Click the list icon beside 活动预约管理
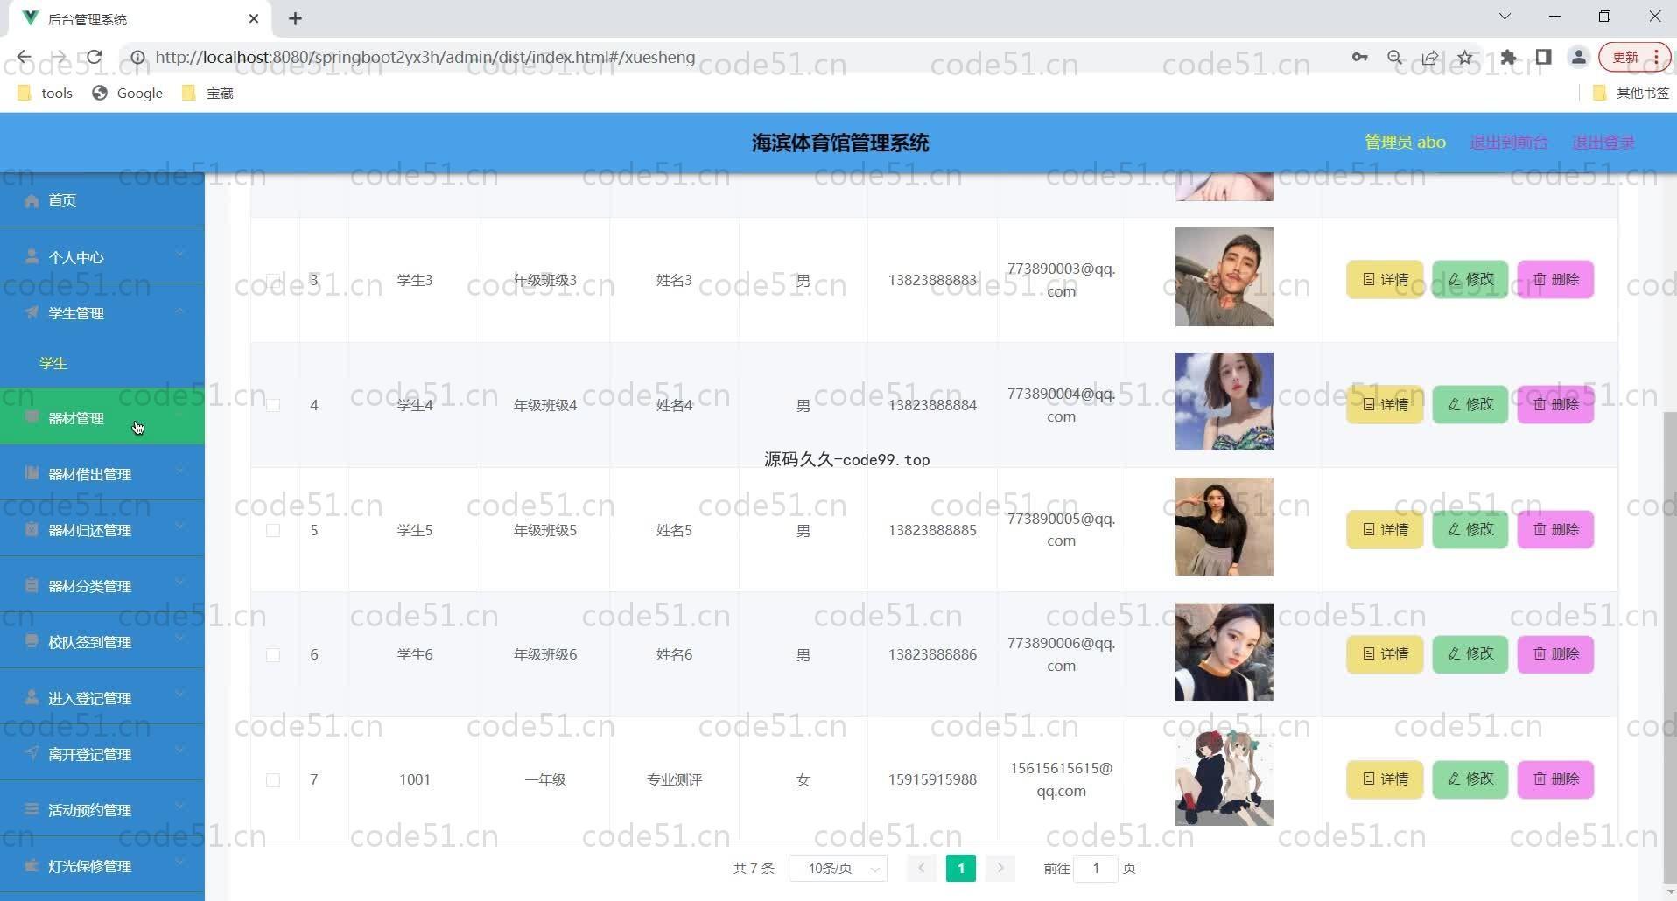 pos(32,809)
